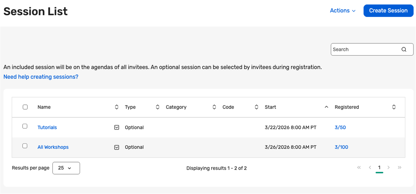416x194 pixels.
Task: Expand the Results per page dropdown
Action: tap(66, 168)
